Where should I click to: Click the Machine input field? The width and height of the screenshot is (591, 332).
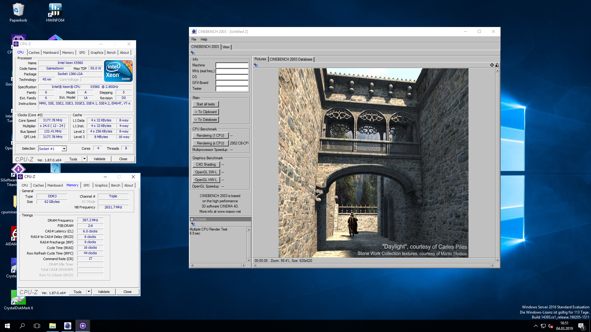232,65
